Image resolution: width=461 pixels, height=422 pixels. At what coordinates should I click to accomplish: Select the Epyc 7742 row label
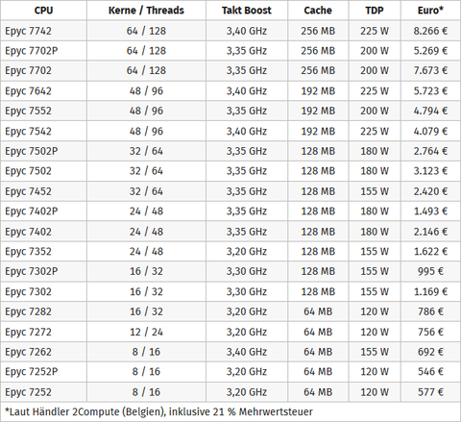coord(28,31)
